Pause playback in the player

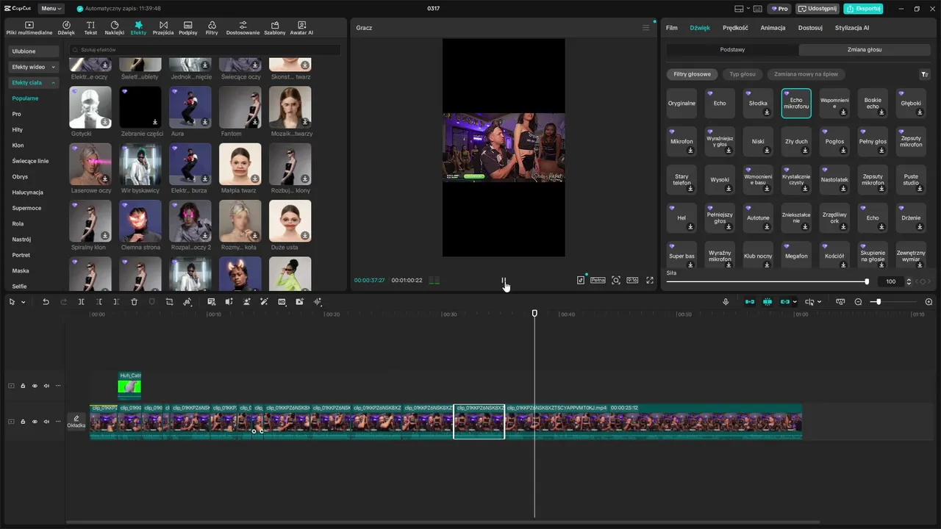click(x=504, y=280)
